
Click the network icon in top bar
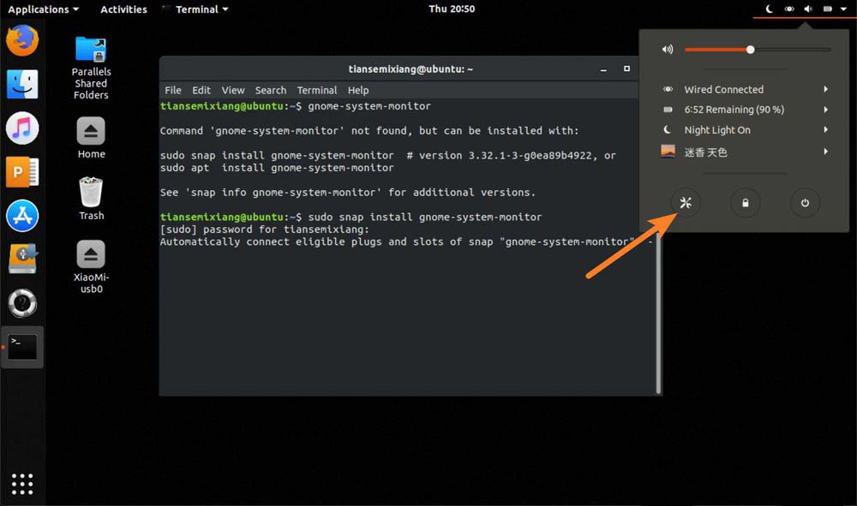789,9
